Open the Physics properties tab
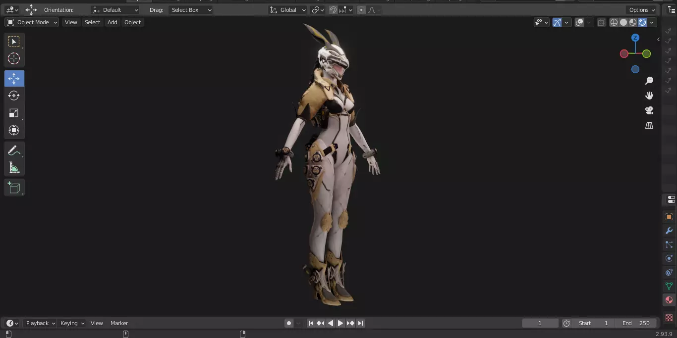677x338 pixels. 669,258
